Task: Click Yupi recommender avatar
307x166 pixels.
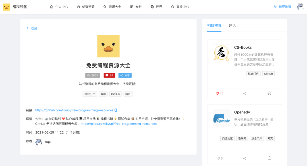Action: (39, 142)
